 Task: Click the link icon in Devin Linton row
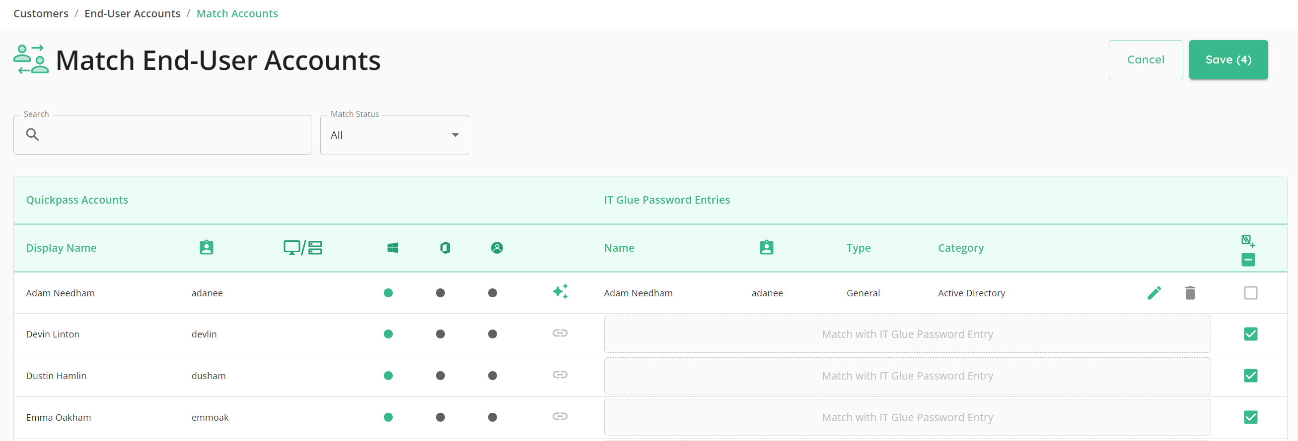pos(560,333)
